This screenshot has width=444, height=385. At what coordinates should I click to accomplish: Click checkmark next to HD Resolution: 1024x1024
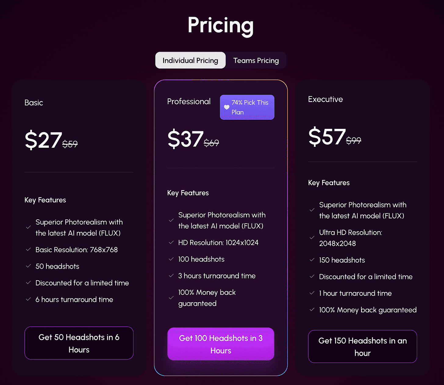(x=171, y=242)
